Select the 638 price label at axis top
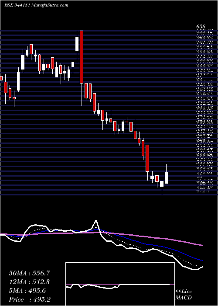The image size is (218, 306). coord(201,27)
